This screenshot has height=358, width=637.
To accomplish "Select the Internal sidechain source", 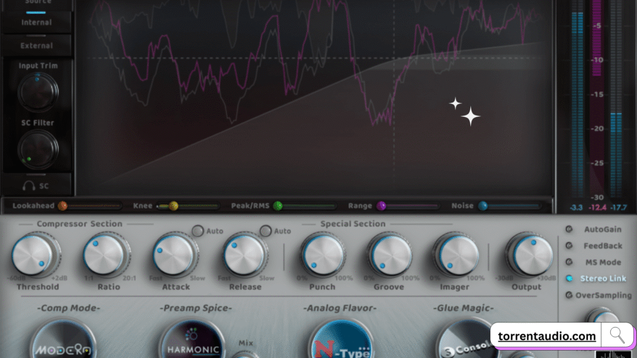I will 37,22.
